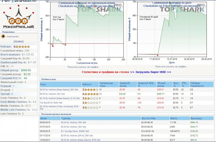Select the Средний ROI 48 value
Image resolution: width=216 pixels, height=142 pixels.
click(x=25, y=78)
